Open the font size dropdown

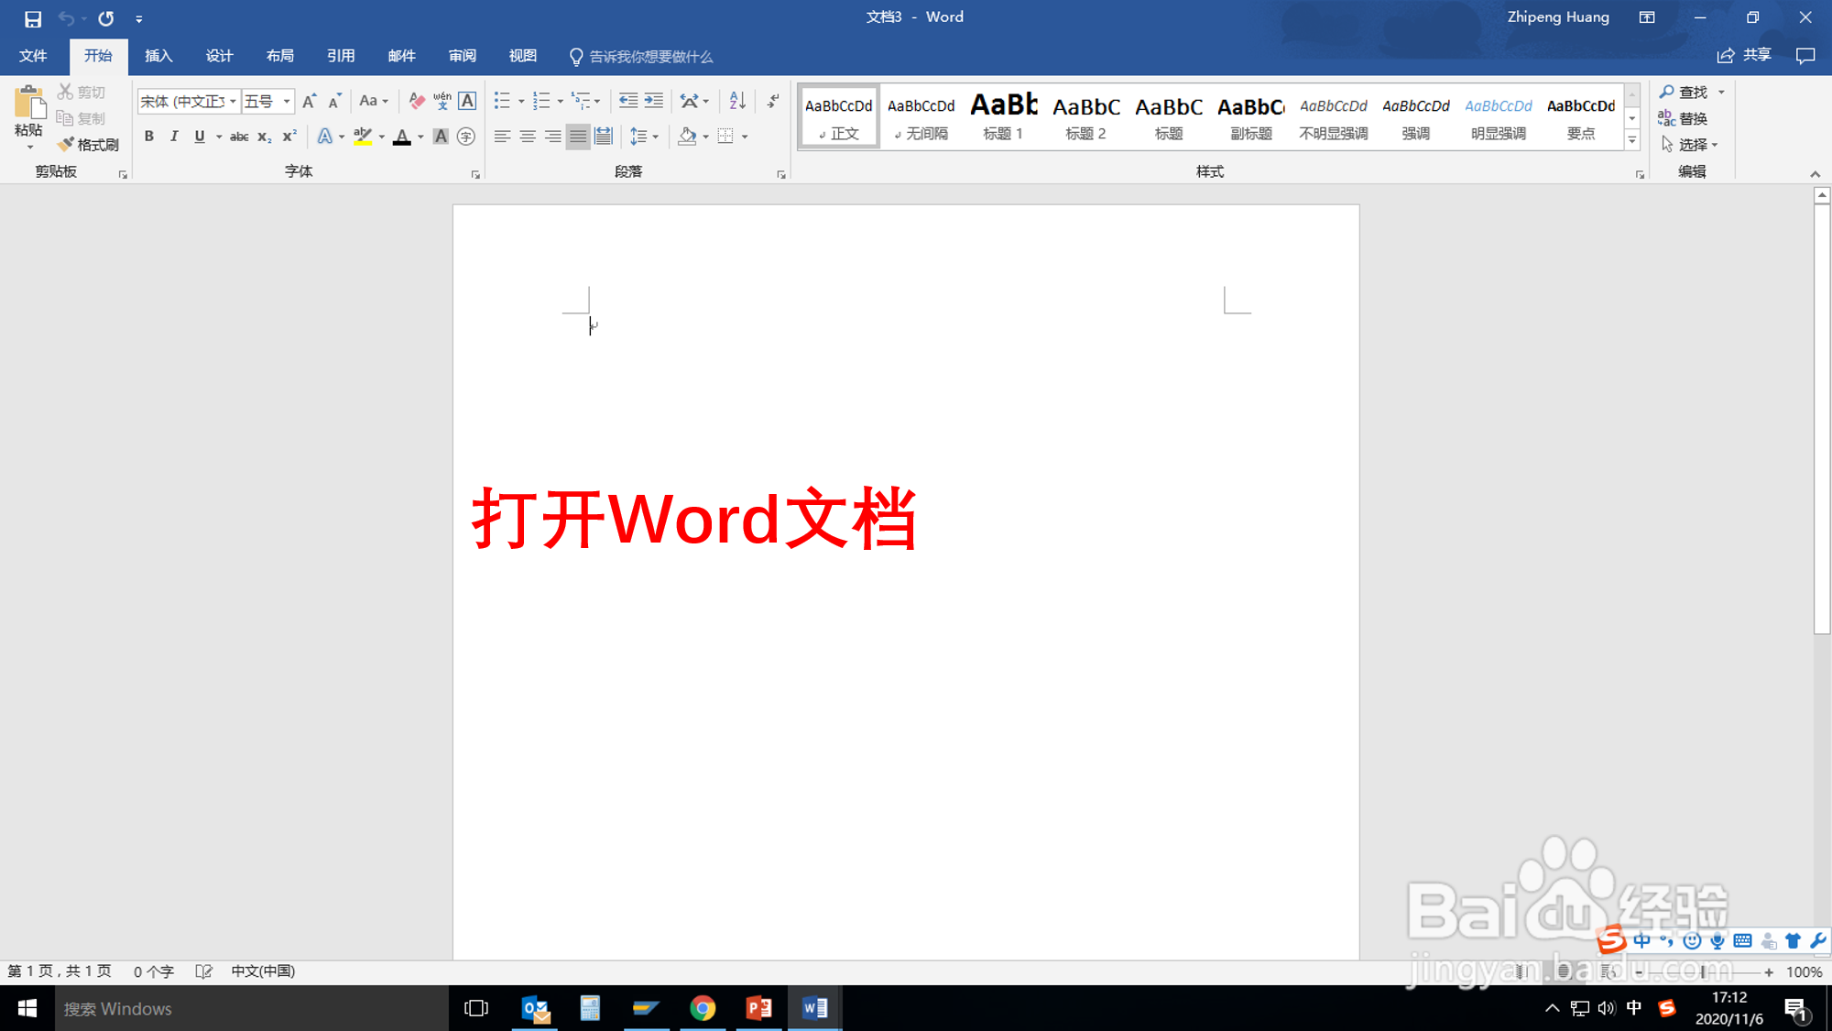click(287, 101)
